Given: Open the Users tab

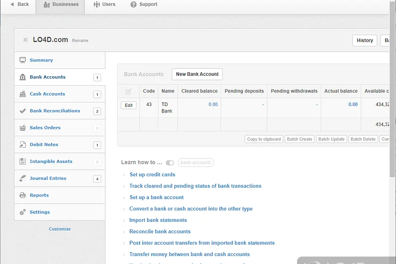Looking at the screenshot, I should coord(104,4).
